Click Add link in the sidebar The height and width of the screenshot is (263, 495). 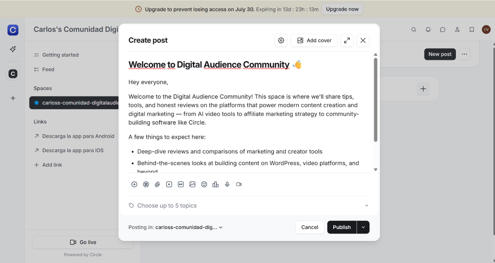pos(48,165)
